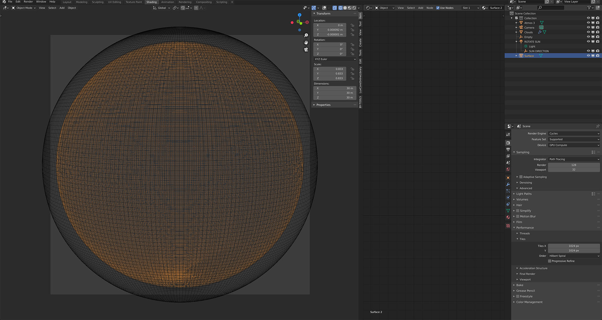This screenshot has width=602, height=320.
Task: Click the viewport pan hand icon
Action: point(306,42)
